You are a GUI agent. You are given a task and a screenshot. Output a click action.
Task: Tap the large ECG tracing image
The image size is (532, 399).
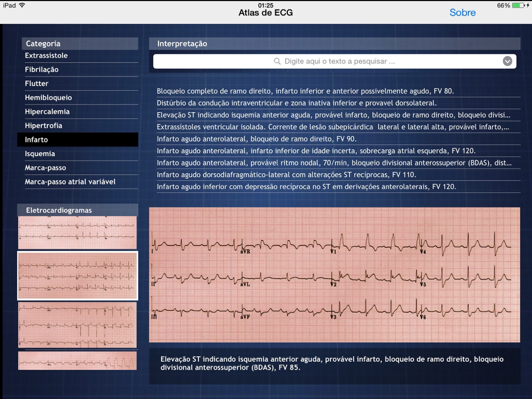coord(334,275)
